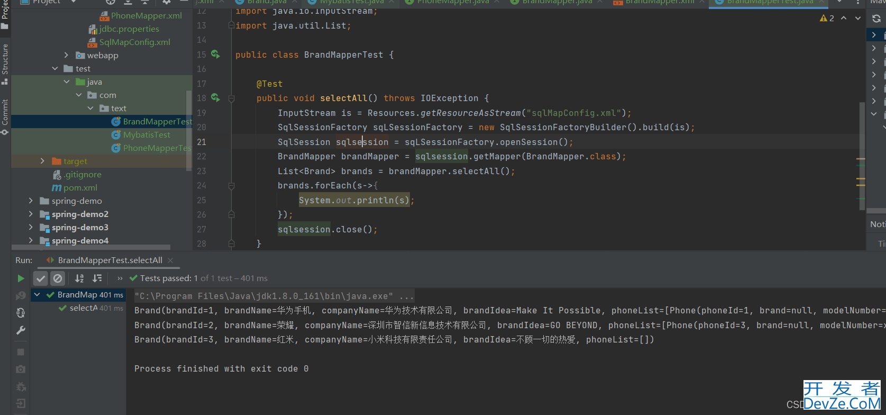886x415 pixels.
Task: Open the Commit tool window tab
Action: (x=5, y=116)
